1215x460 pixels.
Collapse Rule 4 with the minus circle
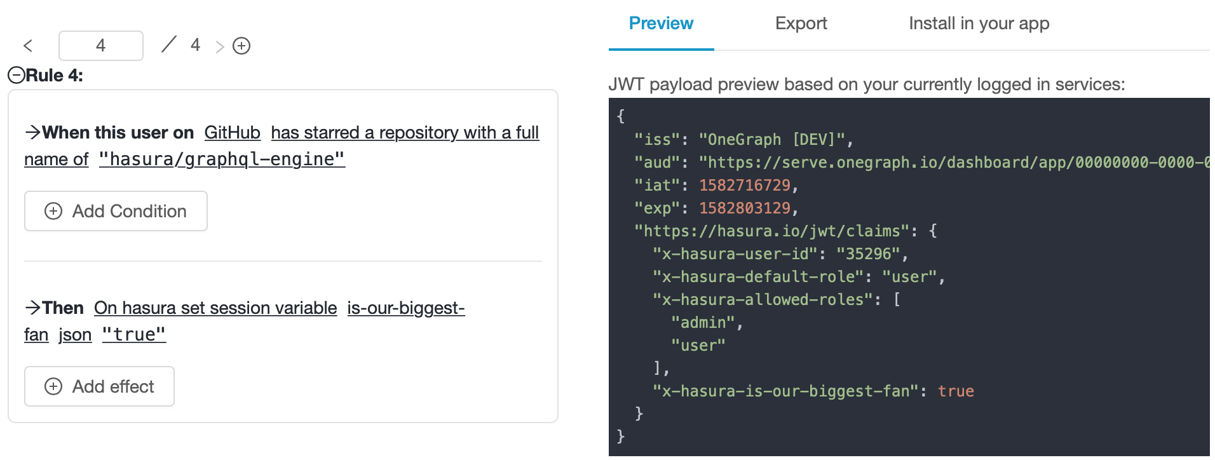pos(17,76)
